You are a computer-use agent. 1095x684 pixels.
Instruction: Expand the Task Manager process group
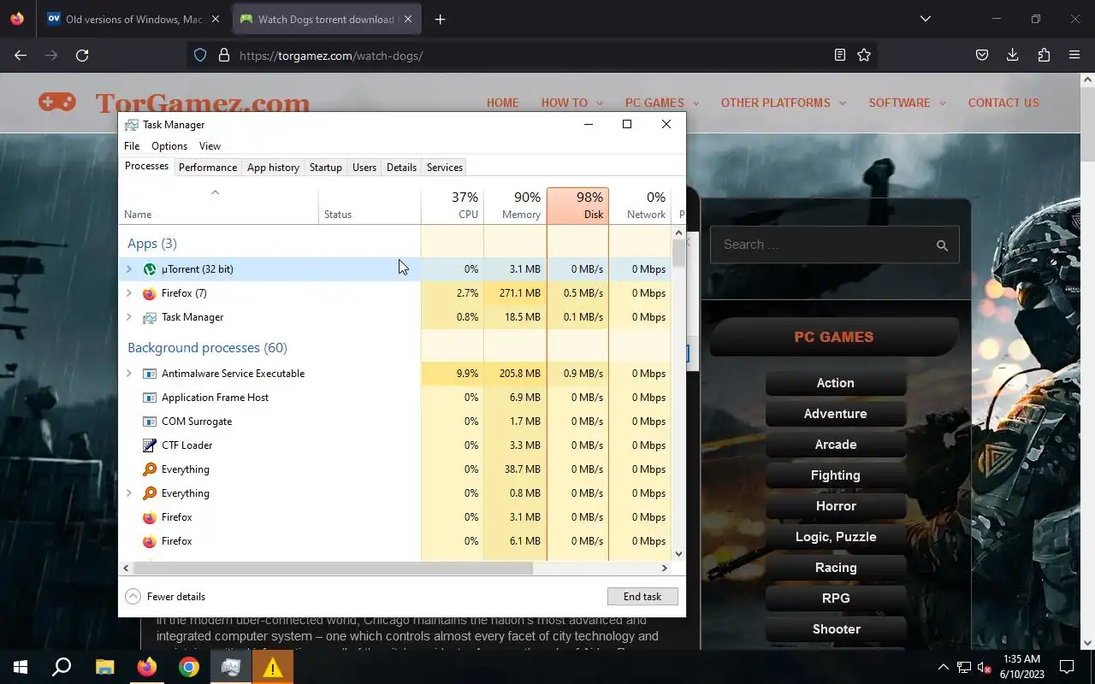129,317
